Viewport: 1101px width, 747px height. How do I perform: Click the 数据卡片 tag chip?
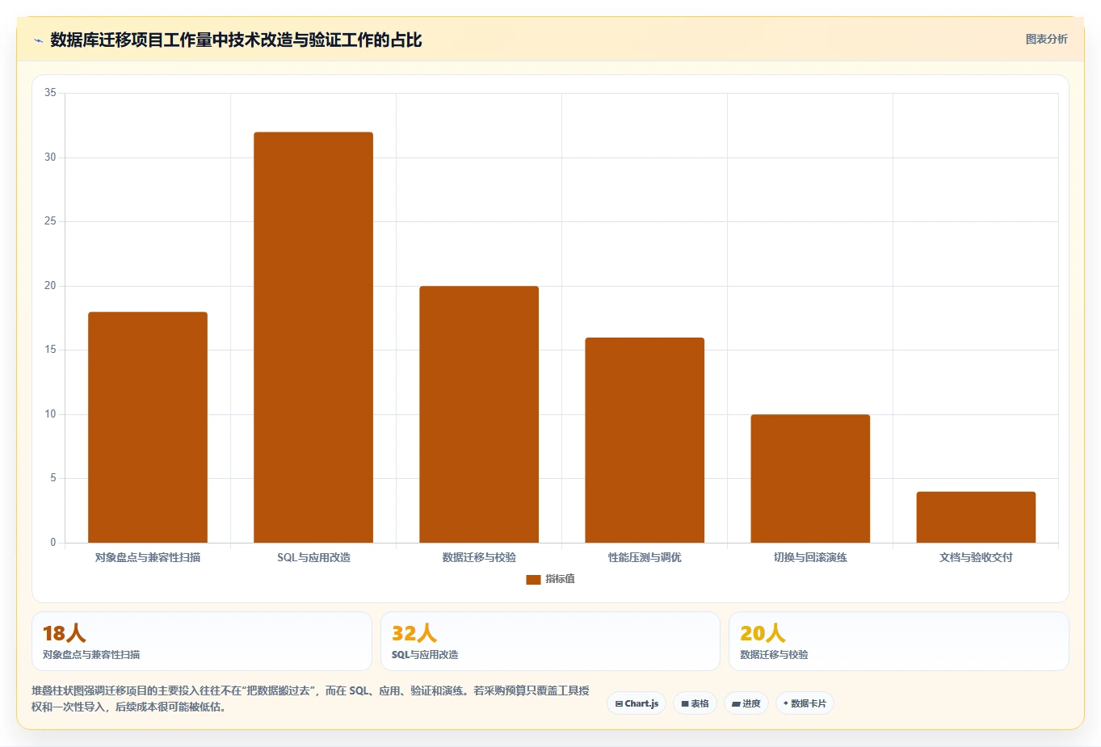805,703
